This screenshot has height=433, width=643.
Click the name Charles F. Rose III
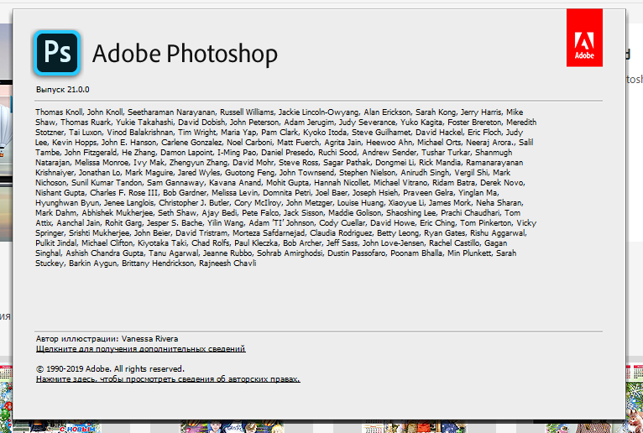pos(124,193)
